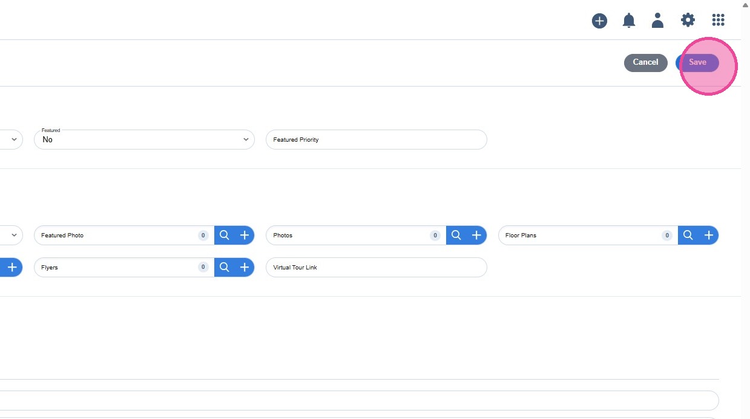The height and width of the screenshot is (419, 750).
Task: Add a Flyers file
Action: (x=245, y=268)
